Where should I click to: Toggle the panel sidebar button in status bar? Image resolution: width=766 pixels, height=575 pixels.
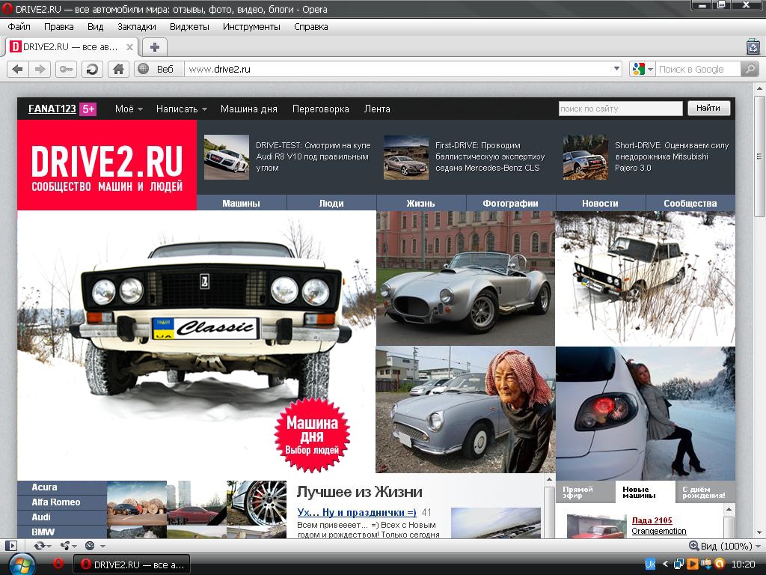click(x=10, y=546)
